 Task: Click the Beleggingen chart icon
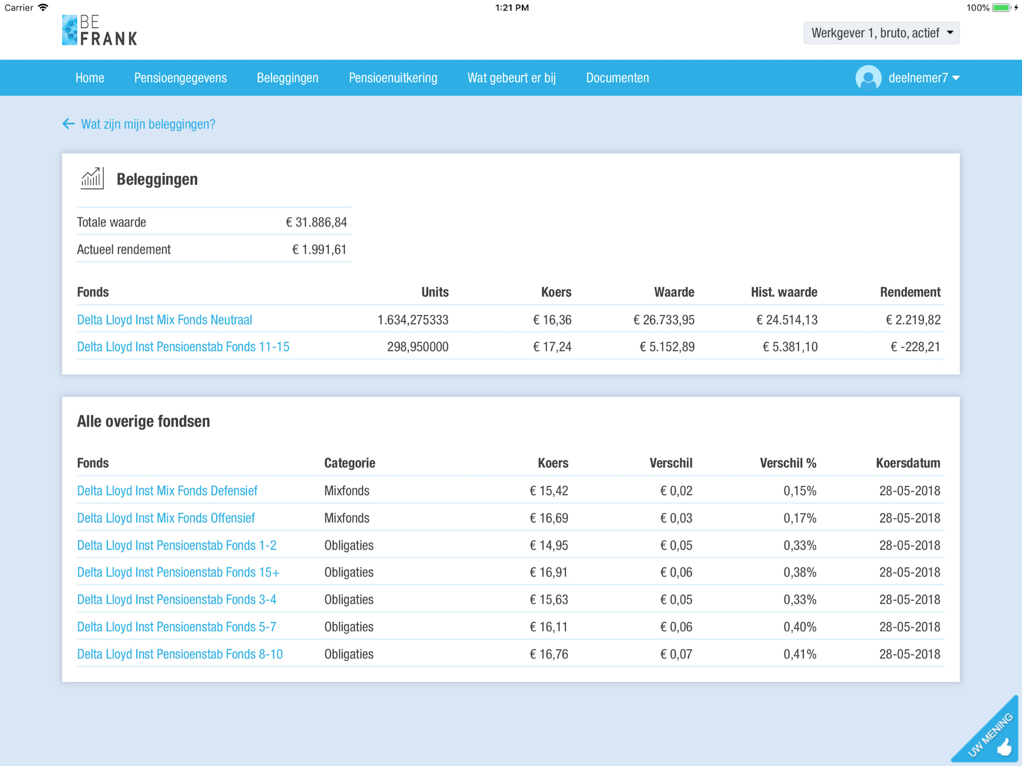tap(92, 178)
